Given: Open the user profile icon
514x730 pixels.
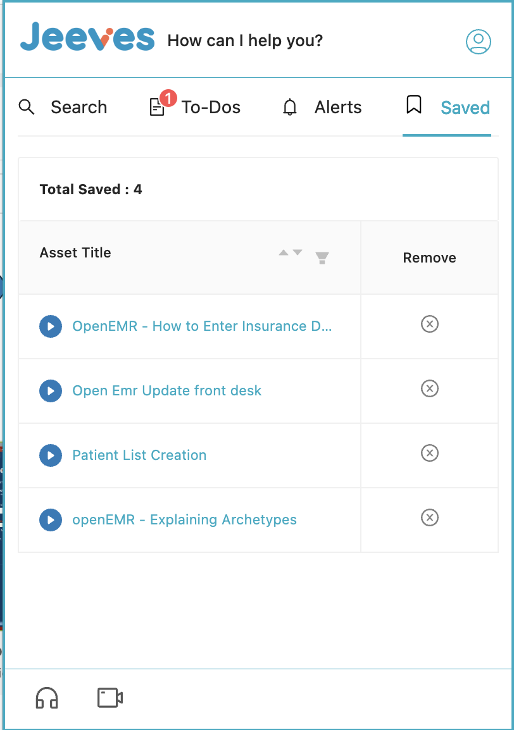Looking at the screenshot, I should 478,41.
